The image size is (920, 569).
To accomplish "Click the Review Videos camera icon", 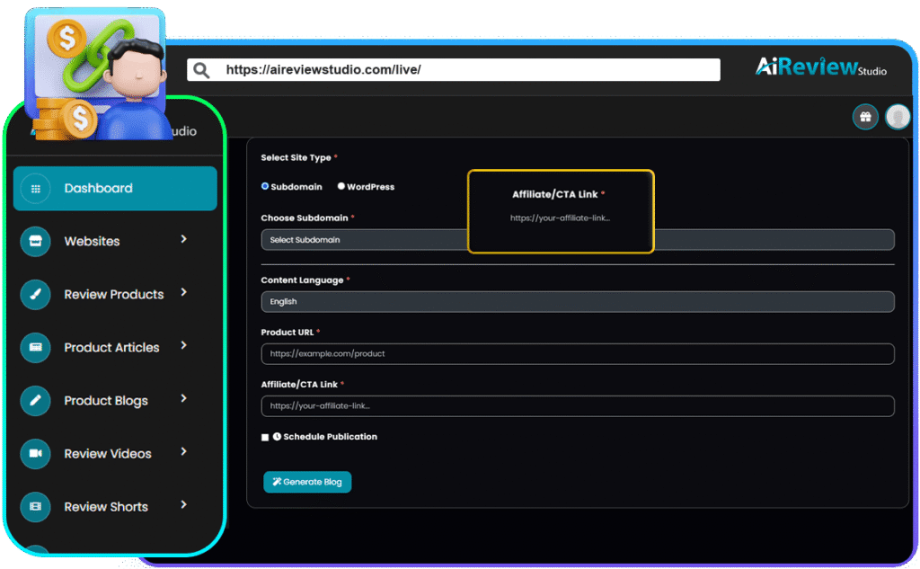I will 35,454.
